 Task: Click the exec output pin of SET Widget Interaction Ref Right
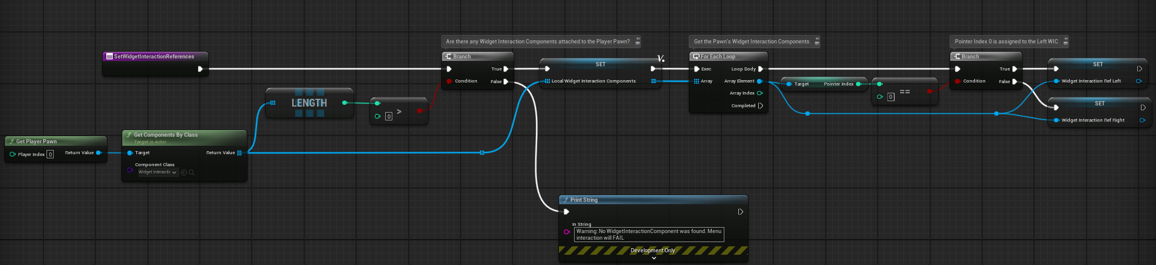(x=1143, y=108)
